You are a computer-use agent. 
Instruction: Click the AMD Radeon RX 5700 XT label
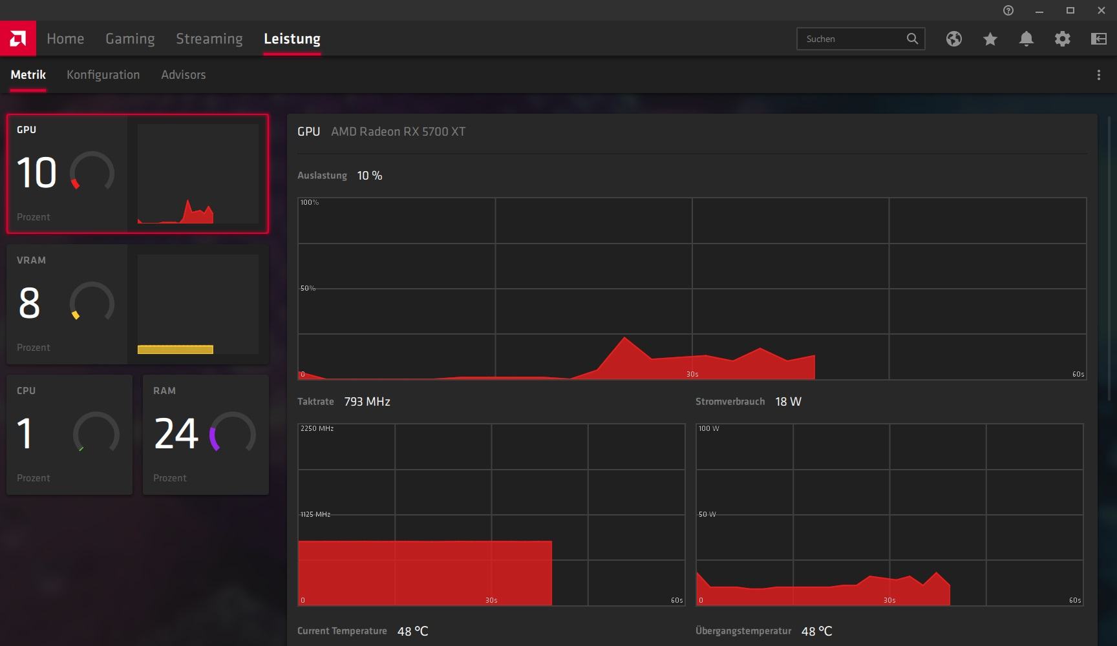click(x=398, y=132)
